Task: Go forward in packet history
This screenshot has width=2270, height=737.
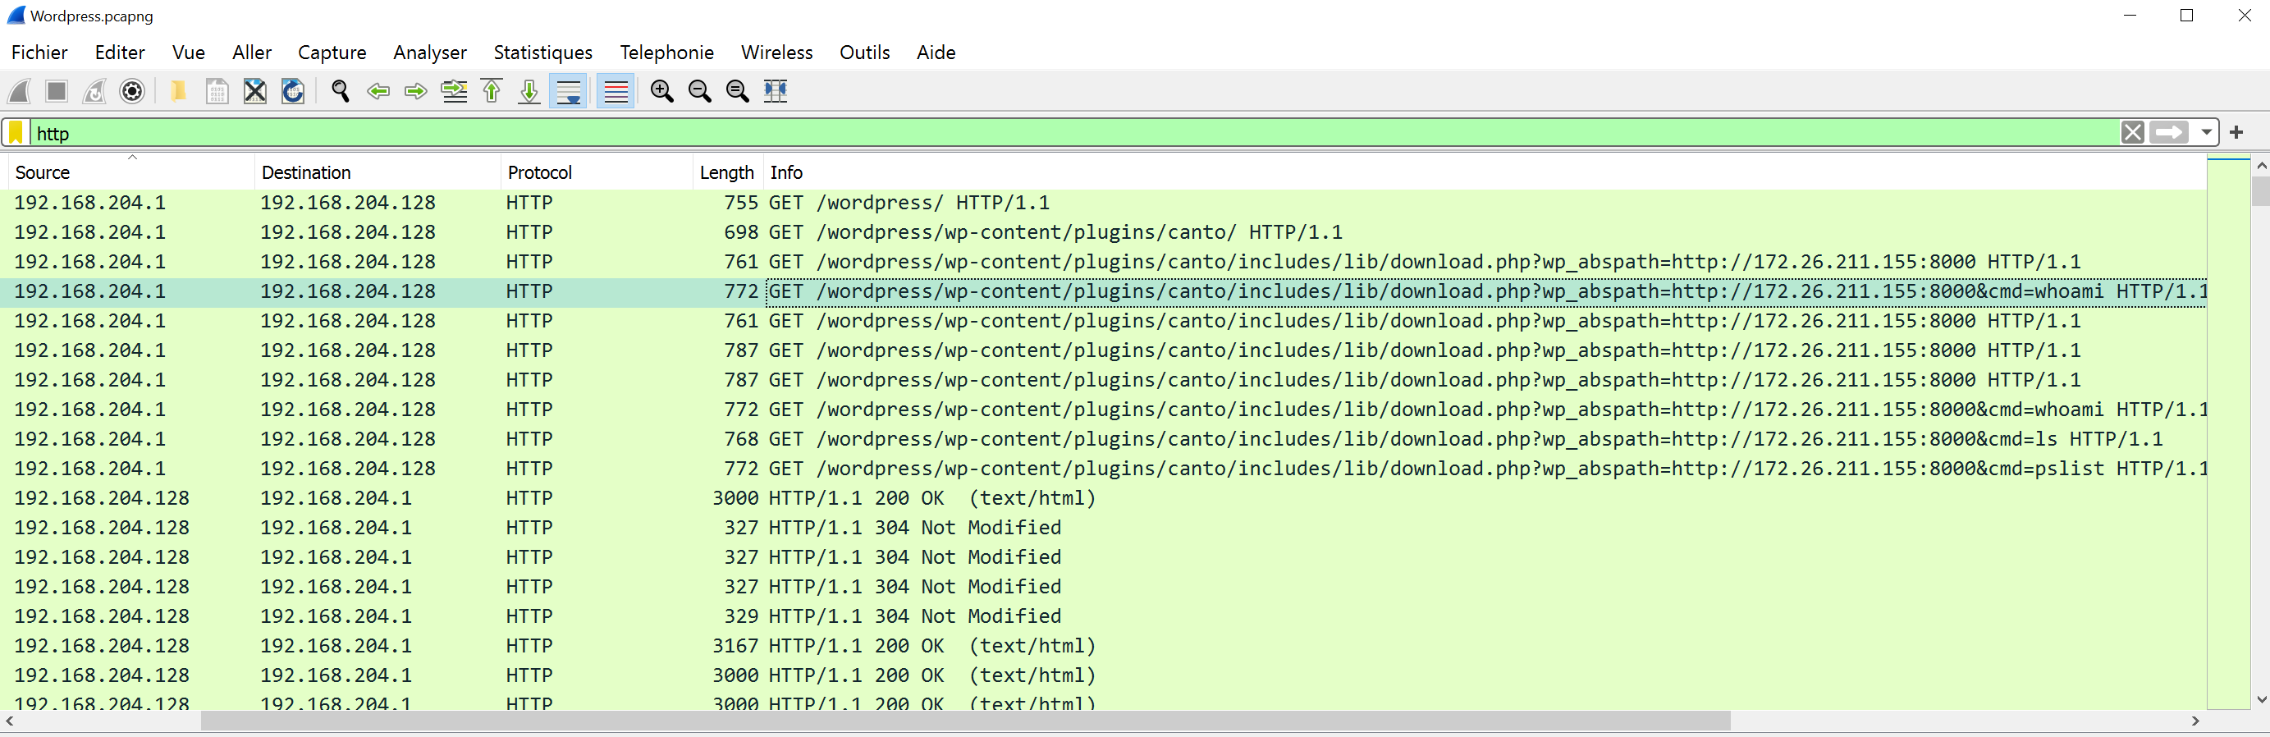Action: (416, 91)
